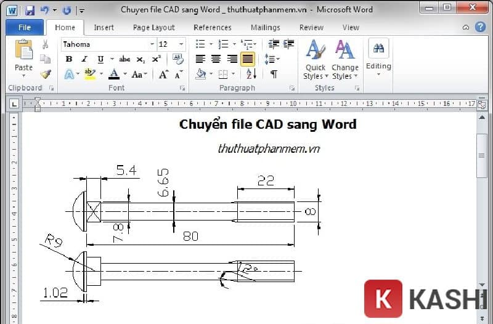Open Customize Quick Access Toolbar arrow

[x=81, y=11]
